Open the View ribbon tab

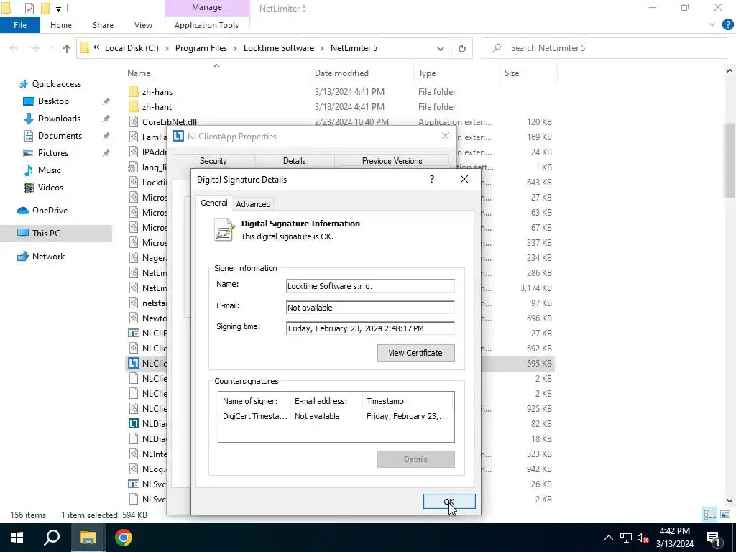coord(143,25)
